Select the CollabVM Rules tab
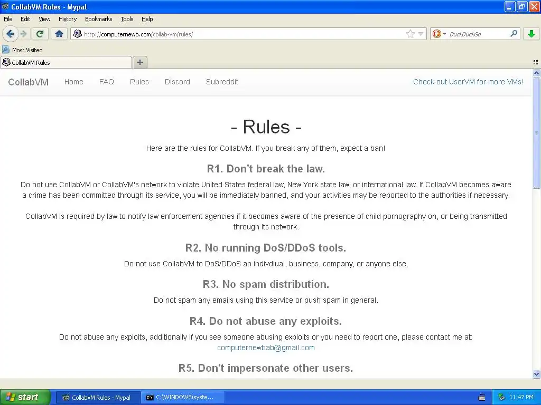This screenshot has width=541, height=405. coord(66,62)
